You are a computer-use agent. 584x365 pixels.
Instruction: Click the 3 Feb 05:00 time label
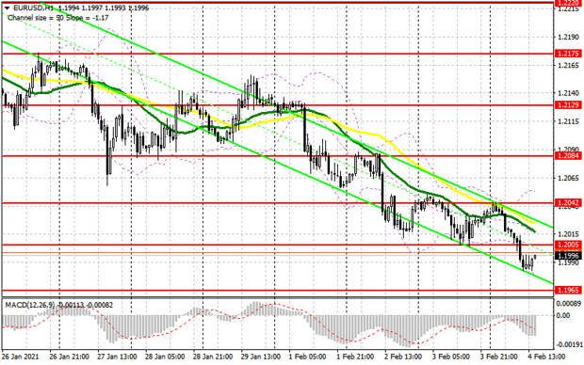pyautogui.click(x=451, y=357)
